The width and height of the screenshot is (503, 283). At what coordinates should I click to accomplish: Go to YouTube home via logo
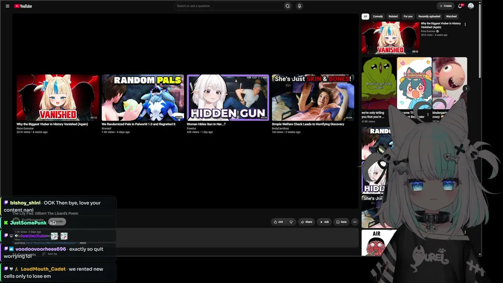tap(23, 6)
